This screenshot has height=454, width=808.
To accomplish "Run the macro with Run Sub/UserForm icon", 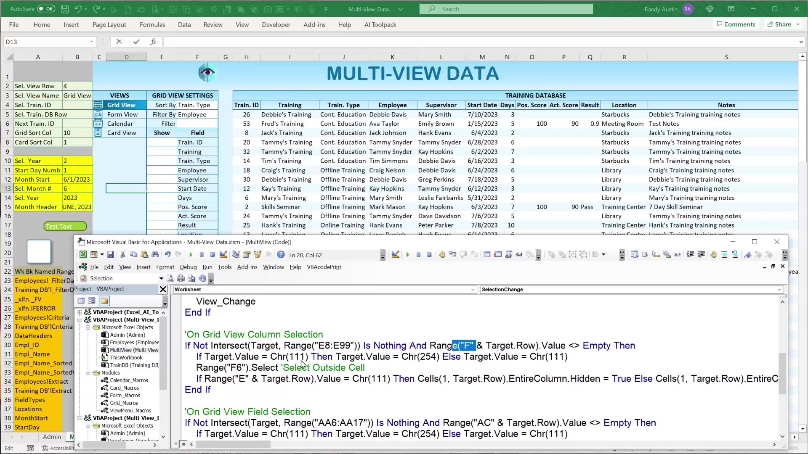I will [191, 254].
